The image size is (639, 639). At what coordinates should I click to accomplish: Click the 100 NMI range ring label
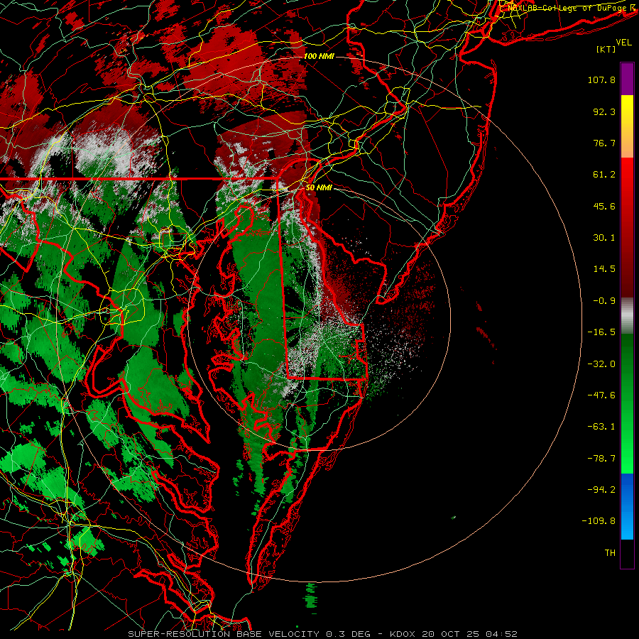(319, 56)
